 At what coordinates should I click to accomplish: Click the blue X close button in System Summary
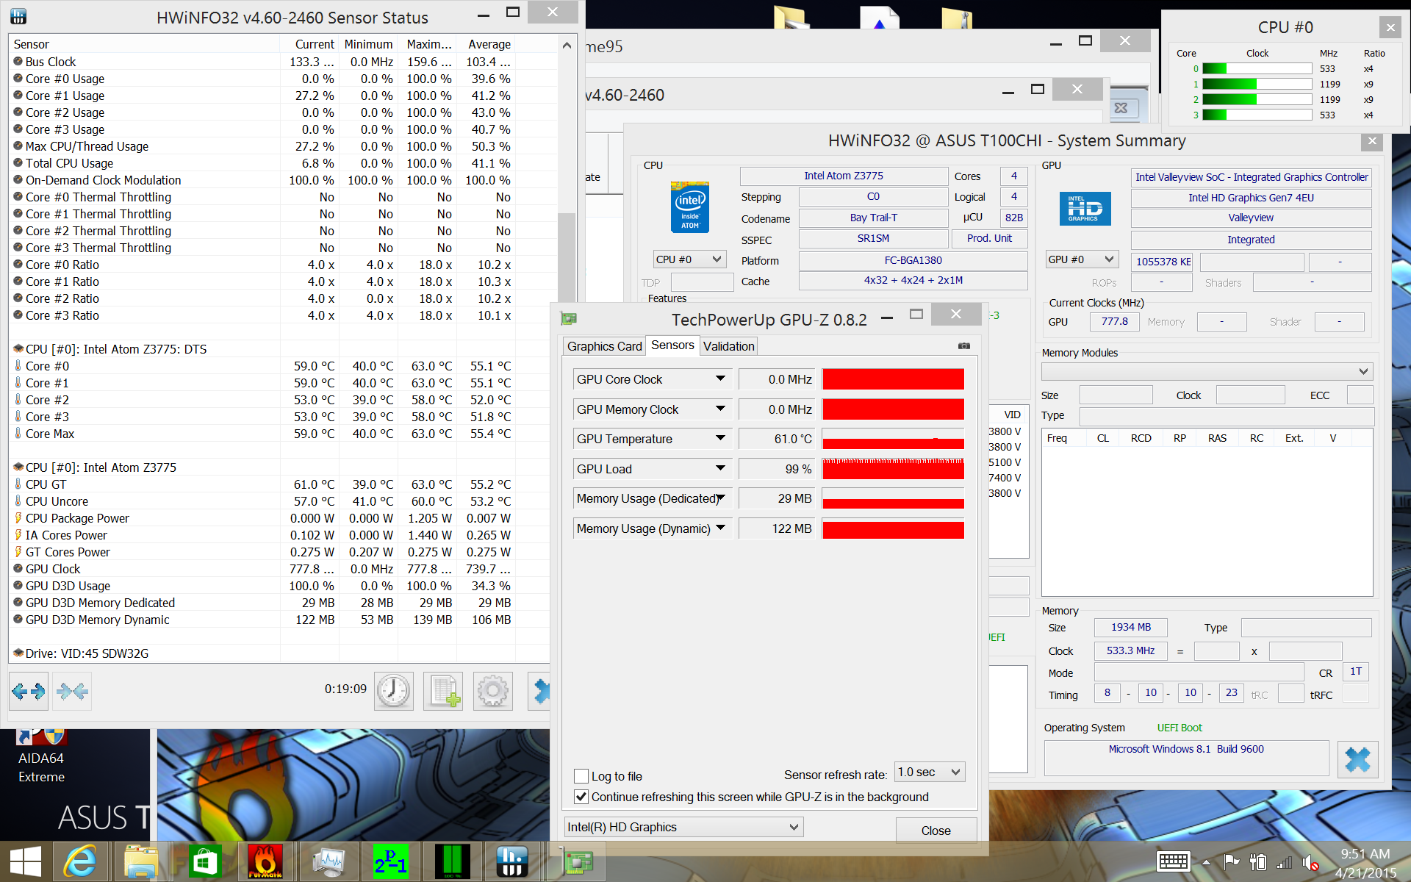pyautogui.click(x=1357, y=759)
